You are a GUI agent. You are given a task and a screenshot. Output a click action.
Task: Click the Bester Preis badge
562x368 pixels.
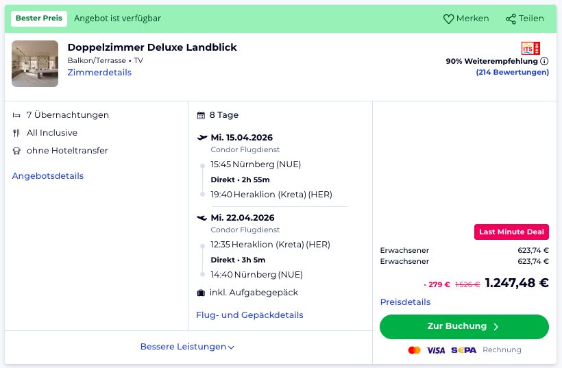tap(39, 19)
